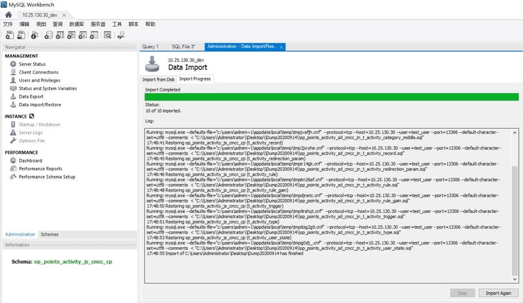The height and width of the screenshot is (303, 523).
Task: Open the 查询 menu
Action: click(x=58, y=24)
